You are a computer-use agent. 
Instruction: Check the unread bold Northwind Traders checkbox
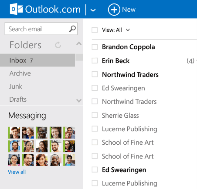[95, 74]
